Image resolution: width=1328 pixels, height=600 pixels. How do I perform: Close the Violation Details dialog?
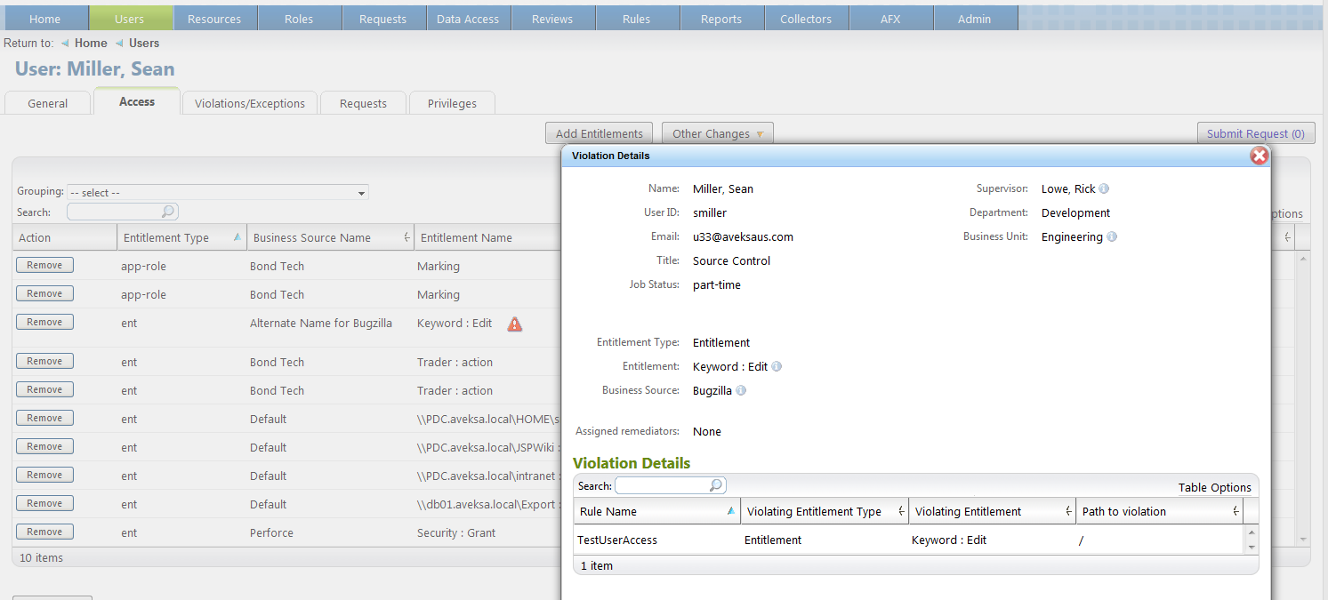[1259, 156]
